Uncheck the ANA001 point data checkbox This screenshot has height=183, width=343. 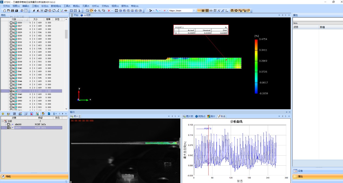[8, 127]
